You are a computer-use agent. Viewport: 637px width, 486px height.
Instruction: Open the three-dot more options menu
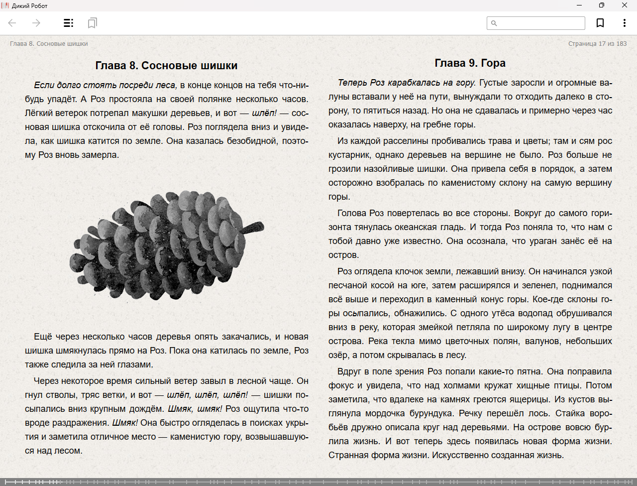624,23
